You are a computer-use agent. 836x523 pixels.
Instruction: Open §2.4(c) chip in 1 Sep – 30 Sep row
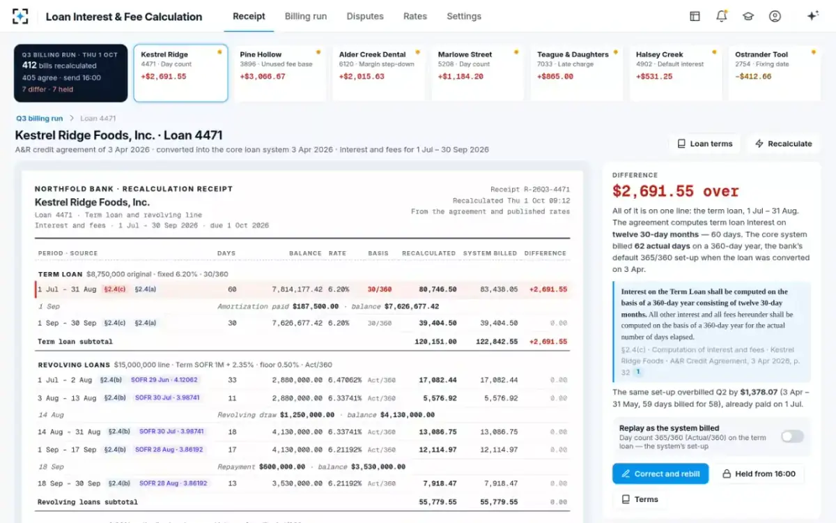[x=114, y=323]
